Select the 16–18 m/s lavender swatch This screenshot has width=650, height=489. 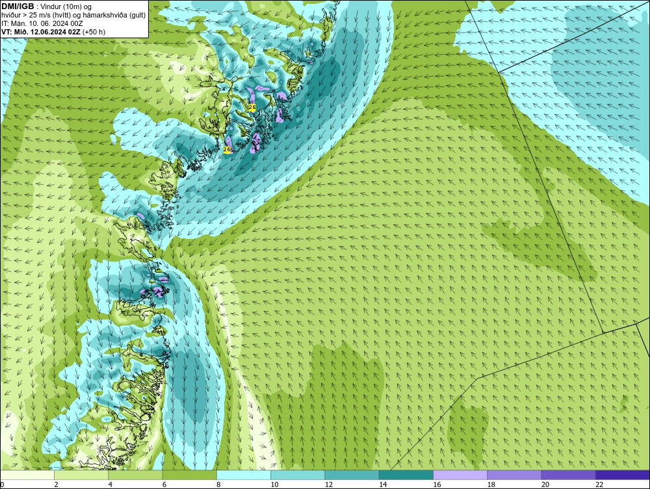pos(460,475)
